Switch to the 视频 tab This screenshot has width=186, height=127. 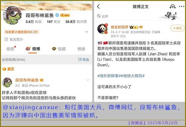pos(59,49)
